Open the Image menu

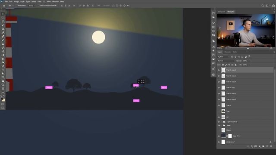[16, 2]
